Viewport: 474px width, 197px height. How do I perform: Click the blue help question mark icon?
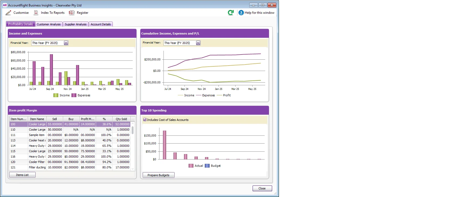(x=241, y=13)
